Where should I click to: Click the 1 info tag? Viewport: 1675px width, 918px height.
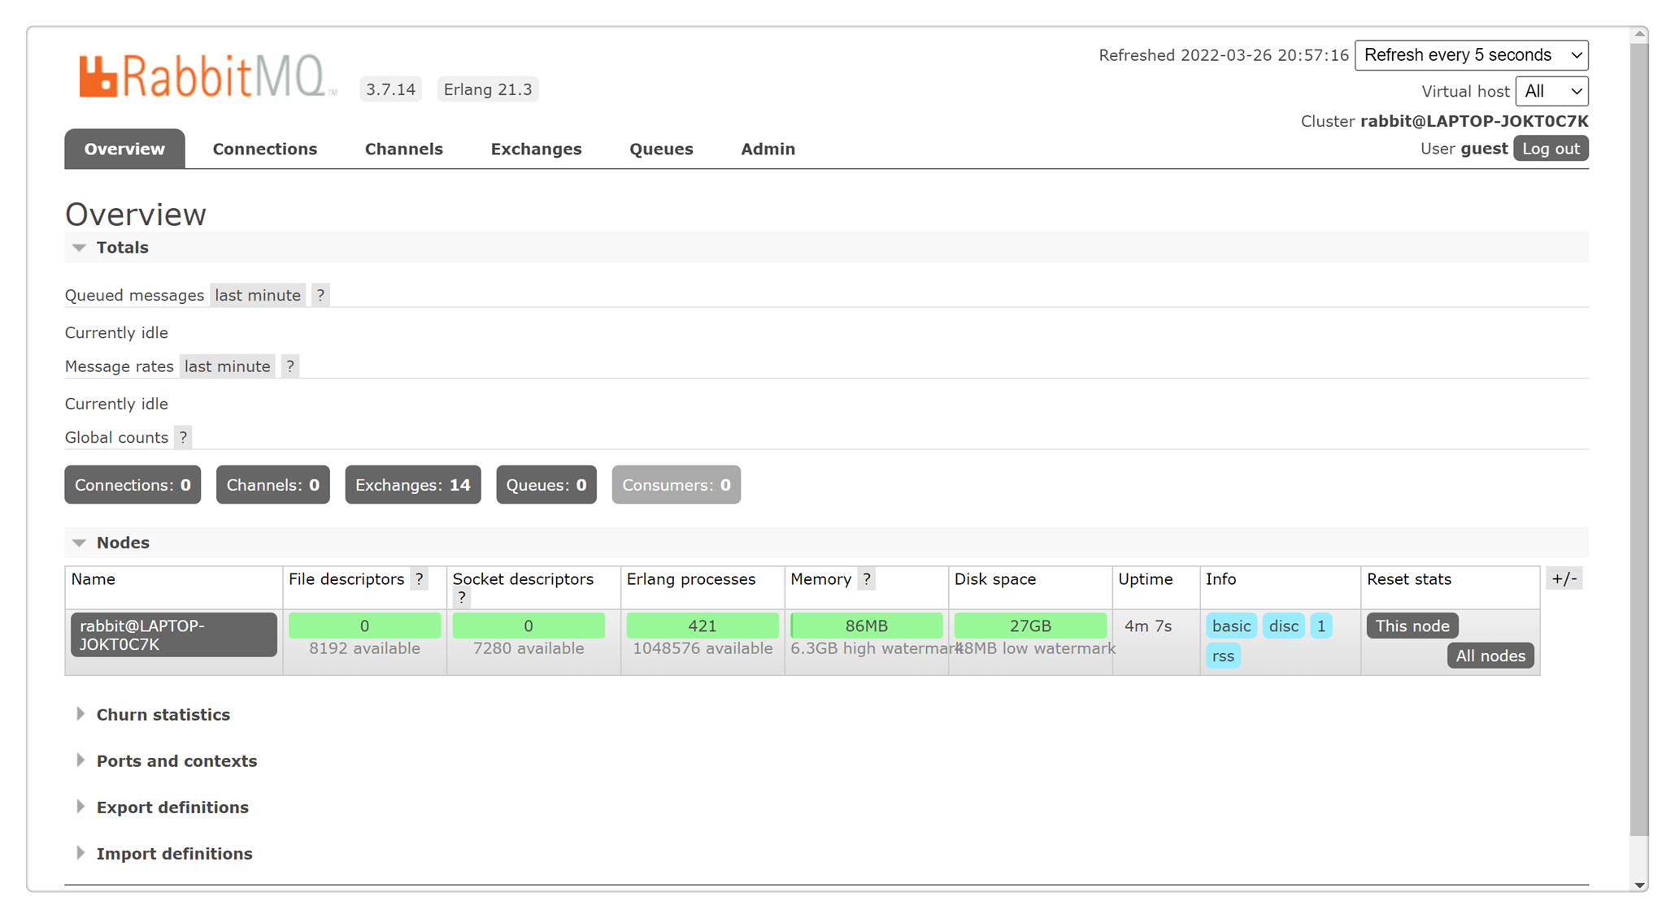click(x=1321, y=626)
